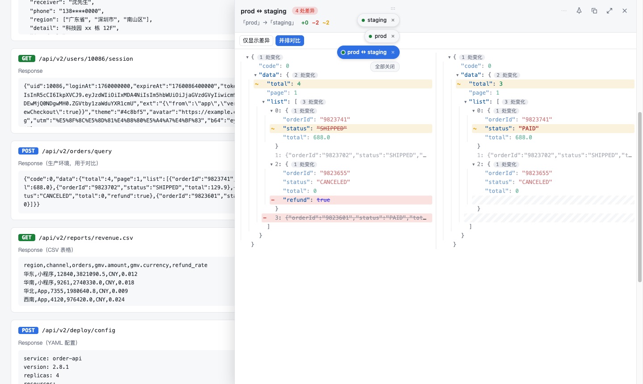Screen dimensions: 643x384
Task: Collapse list item 0 in the left pane
Action: (x=271, y=111)
